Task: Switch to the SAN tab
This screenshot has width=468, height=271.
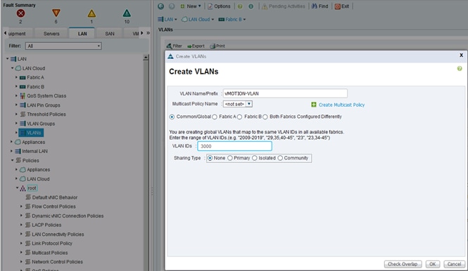Action: click(x=110, y=34)
